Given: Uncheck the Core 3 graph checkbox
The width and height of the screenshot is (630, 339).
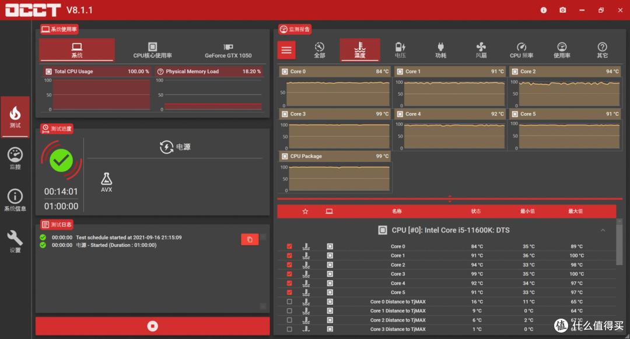Looking at the screenshot, I should (289, 274).
